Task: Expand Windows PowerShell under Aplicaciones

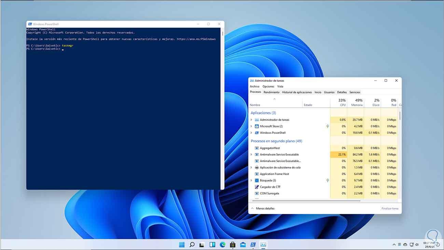Action: click(252, 133)
